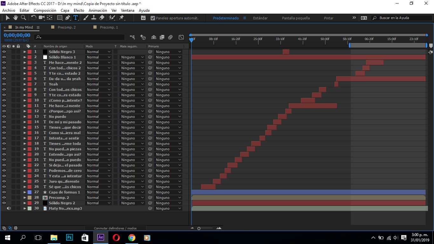Select the Pantalla pequeña workspace

296,18
